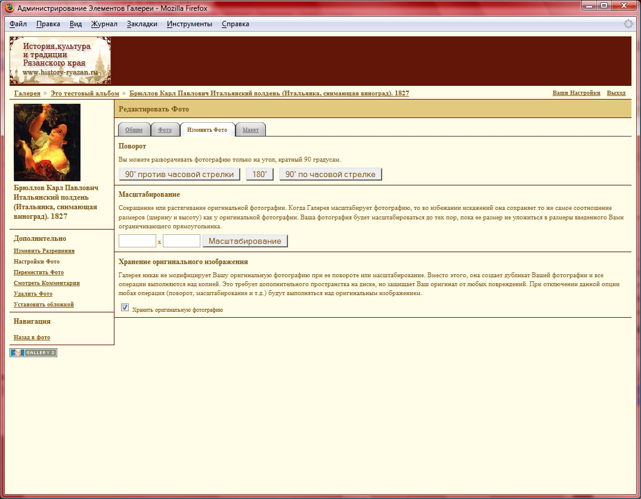The width and height of the screenshot is (641, 499).
Task: Open Ваши Настройки link
Action: [x=577, y=93]
